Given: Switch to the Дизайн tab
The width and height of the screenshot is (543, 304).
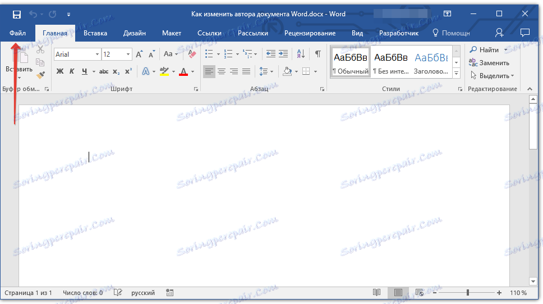Looking at the screenshot, I should pos(135,33).
